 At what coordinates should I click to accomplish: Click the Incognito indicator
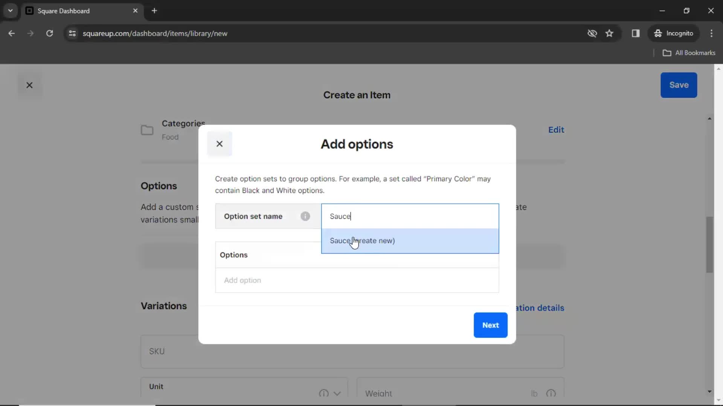click(674, 33)
